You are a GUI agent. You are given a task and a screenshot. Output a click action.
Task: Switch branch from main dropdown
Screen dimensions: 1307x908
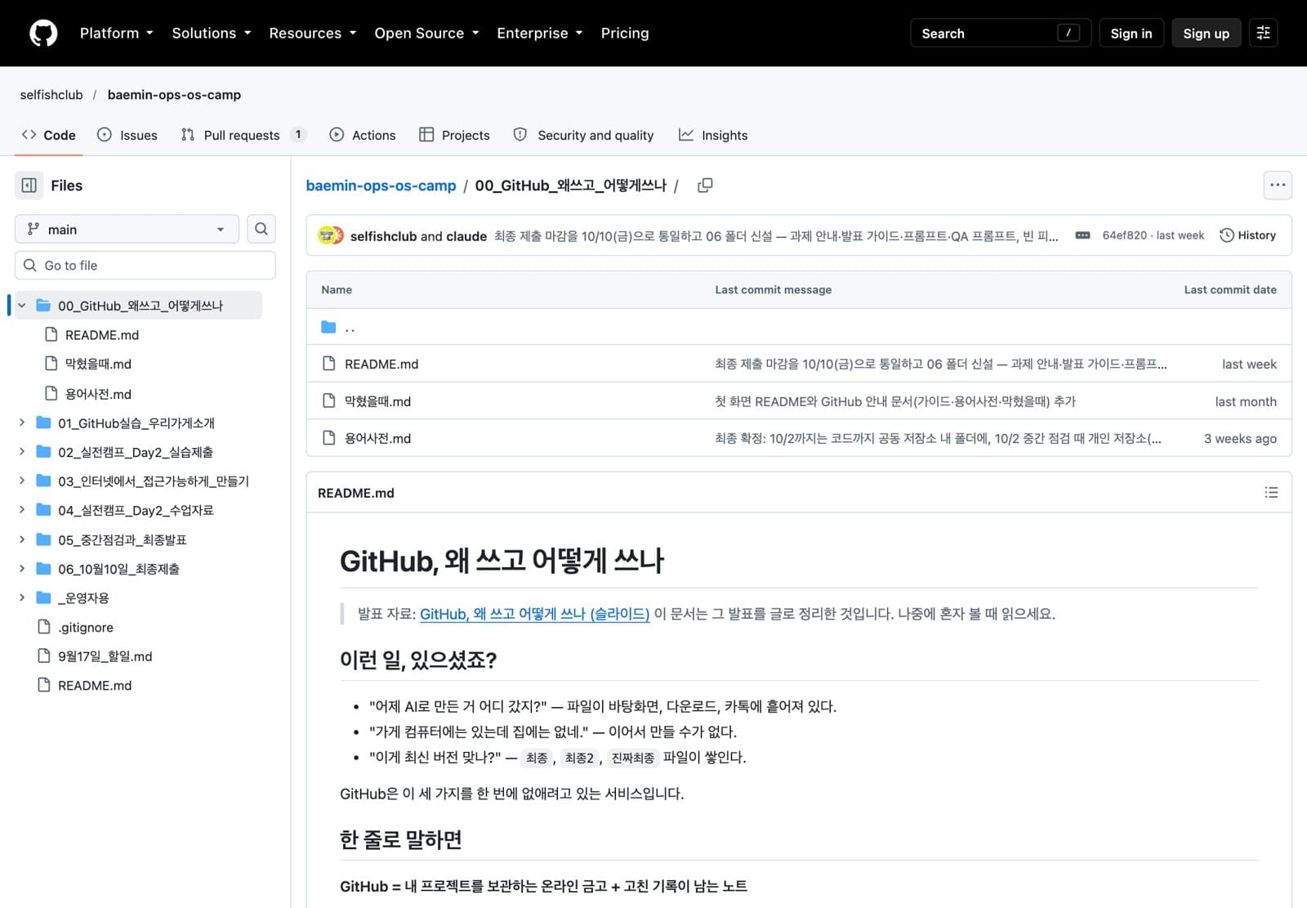click(x=127, y=229)
